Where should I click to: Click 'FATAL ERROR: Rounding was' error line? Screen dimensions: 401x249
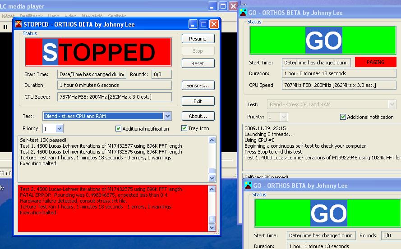click(x=94, y=195)
